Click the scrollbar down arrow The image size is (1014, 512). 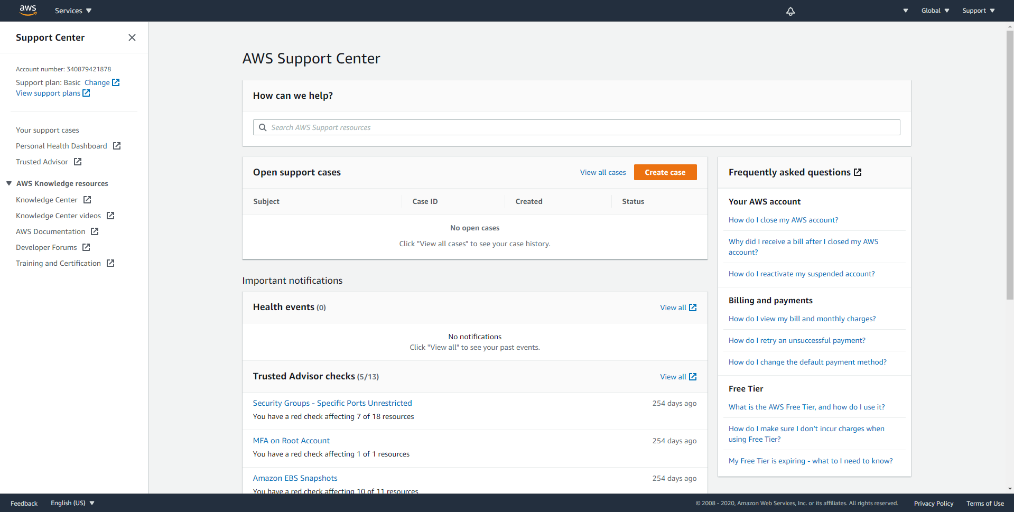pos(1010,489)
